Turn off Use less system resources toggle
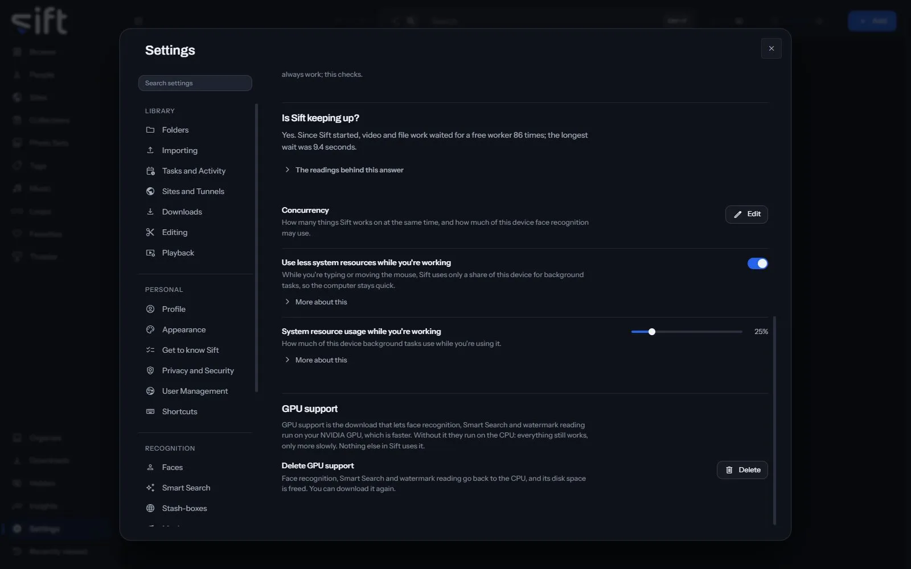Viewport: 911px width, 569px height. click(x=757, y=263)
